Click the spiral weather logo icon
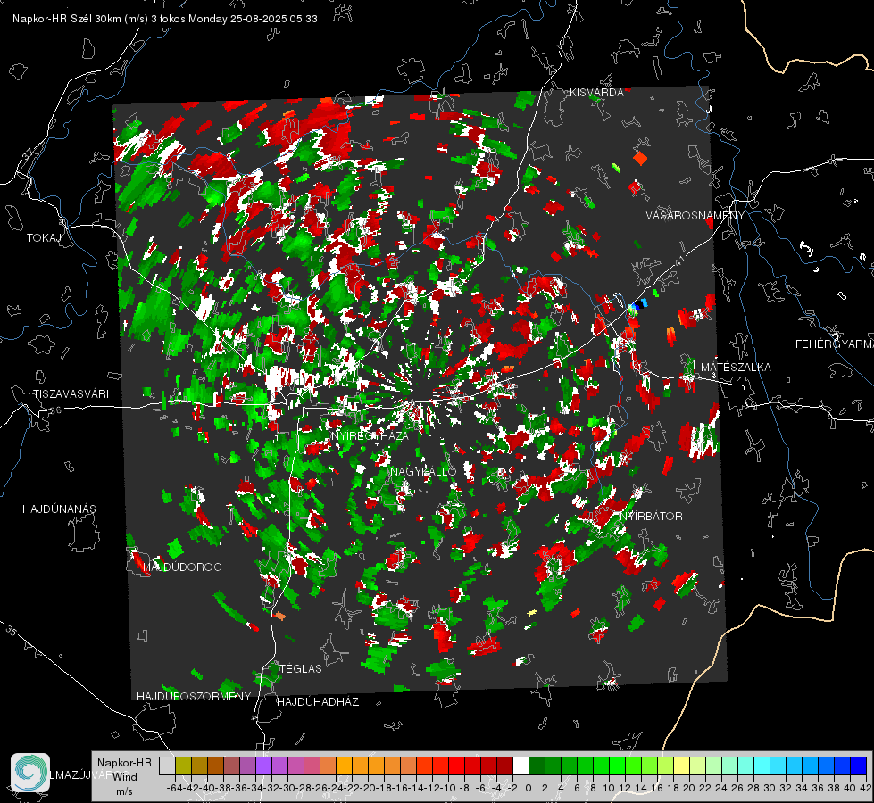 [30, 773]
